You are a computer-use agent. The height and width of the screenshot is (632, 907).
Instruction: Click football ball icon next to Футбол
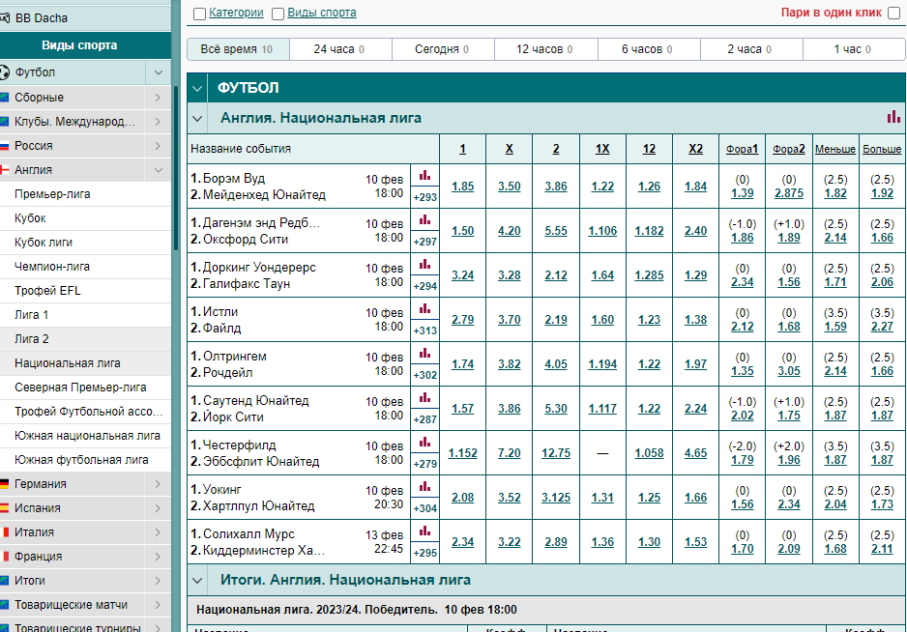click(x=4, y=72)
